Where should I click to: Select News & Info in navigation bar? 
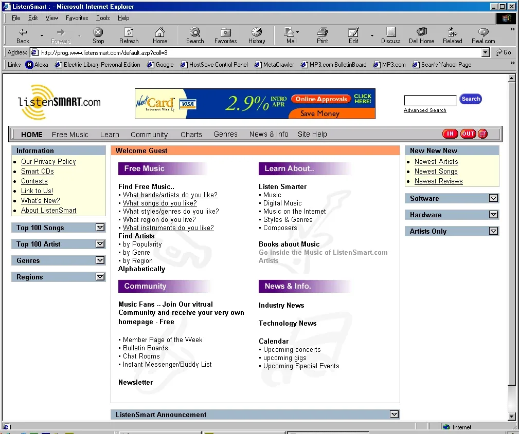pos(269,134)
